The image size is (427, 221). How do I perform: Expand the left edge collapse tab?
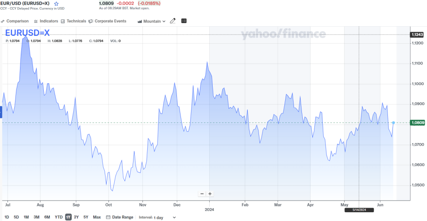pos(1,112)
